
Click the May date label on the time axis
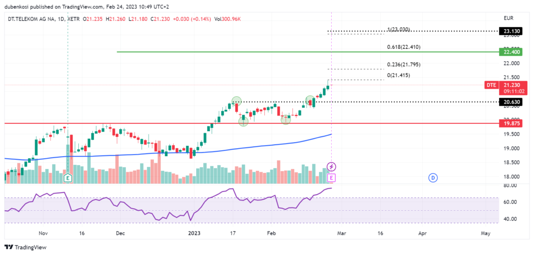(486, 234)
